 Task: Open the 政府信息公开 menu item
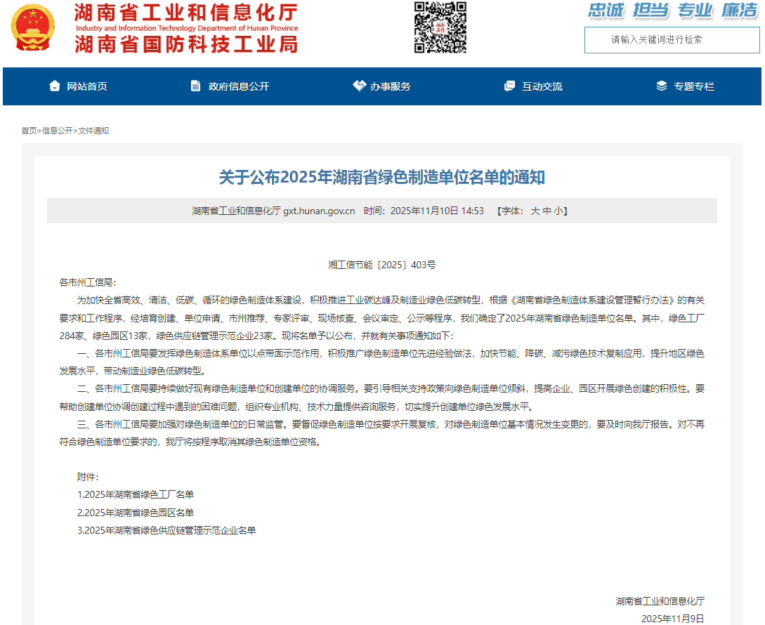[239, 86]
